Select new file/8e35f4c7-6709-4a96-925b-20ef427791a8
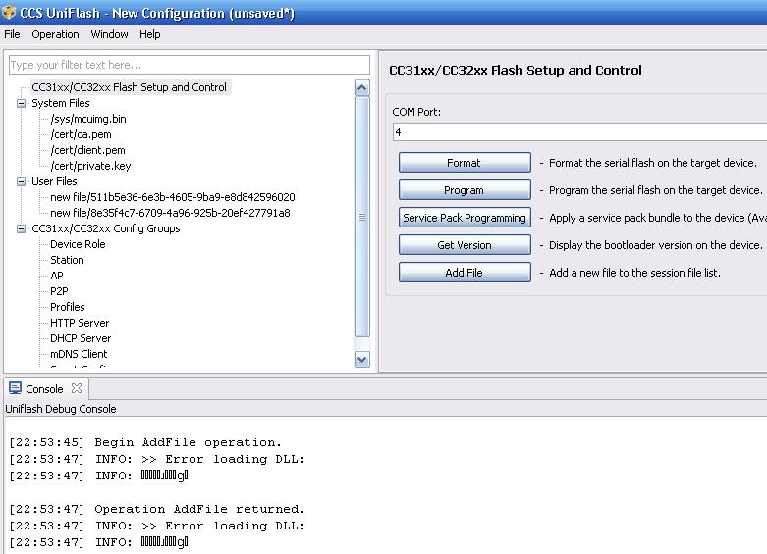767x554 pixels. click(x=170, y=213)
